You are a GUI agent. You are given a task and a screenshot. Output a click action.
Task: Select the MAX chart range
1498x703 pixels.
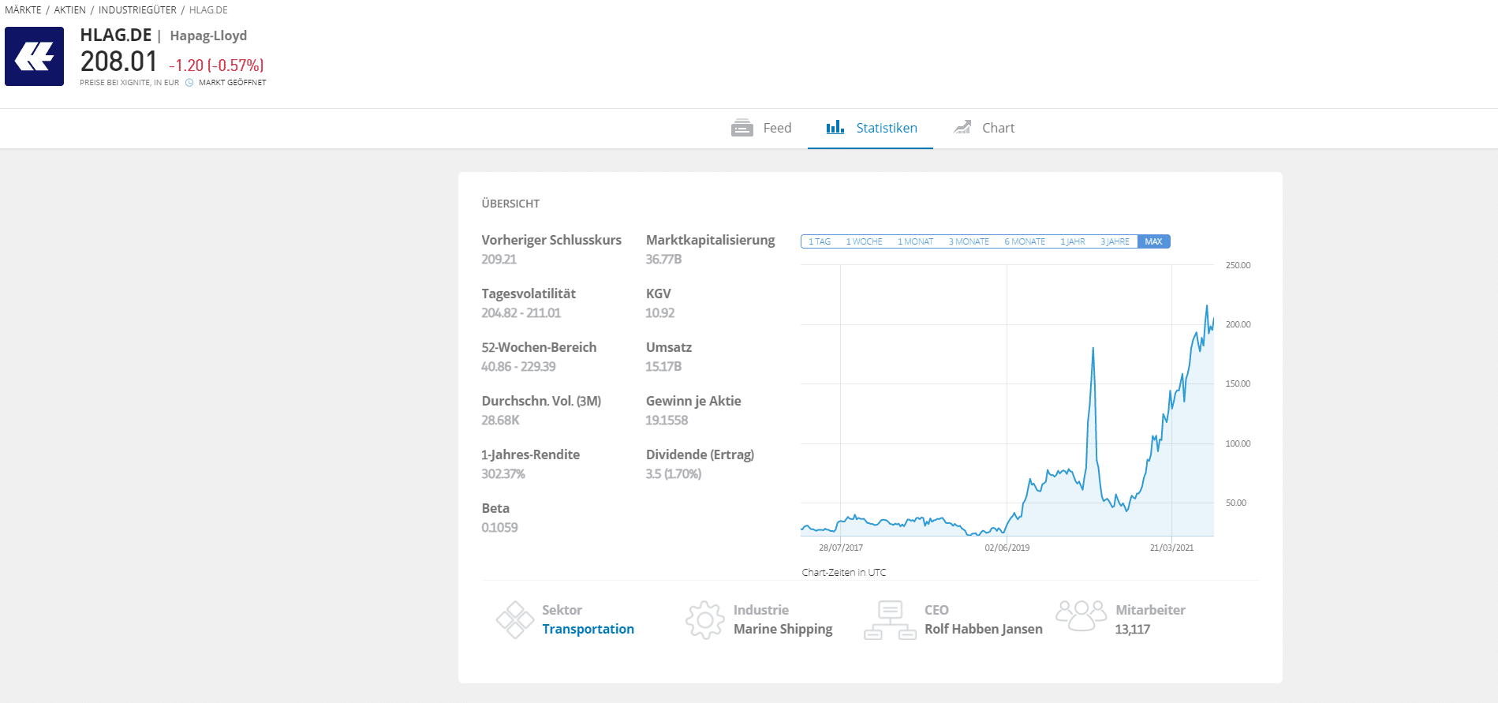click(1153, 241)
